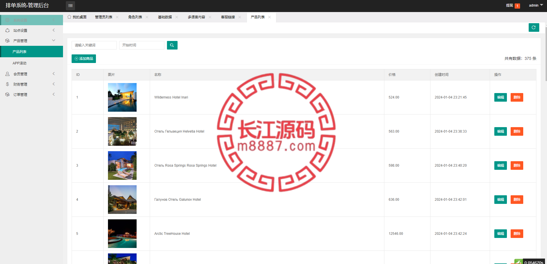This screenshot has width=547, height=264.
Task: Delete the Wilderness Hotel Inari product
Action: 517,97
